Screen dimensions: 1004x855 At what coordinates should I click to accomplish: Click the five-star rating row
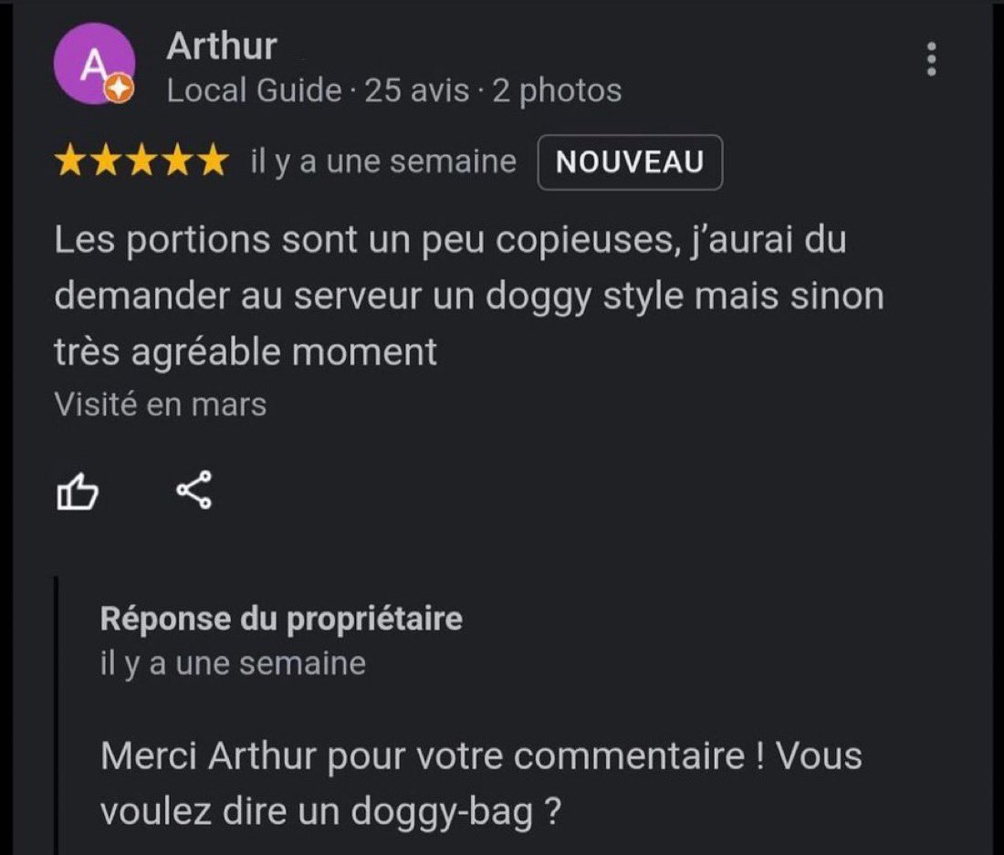141,162
